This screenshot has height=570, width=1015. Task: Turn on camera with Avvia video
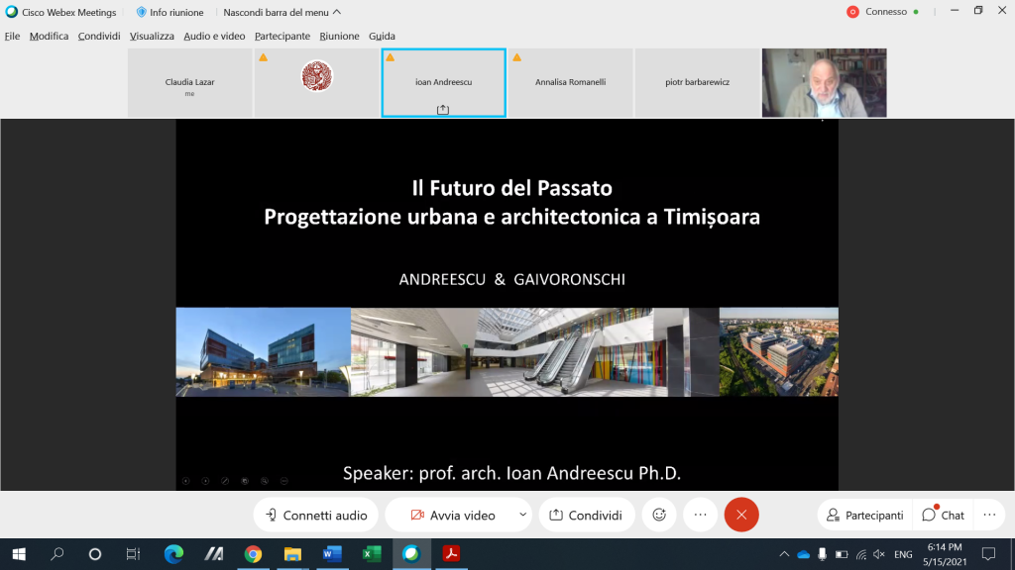pos(453,515)
